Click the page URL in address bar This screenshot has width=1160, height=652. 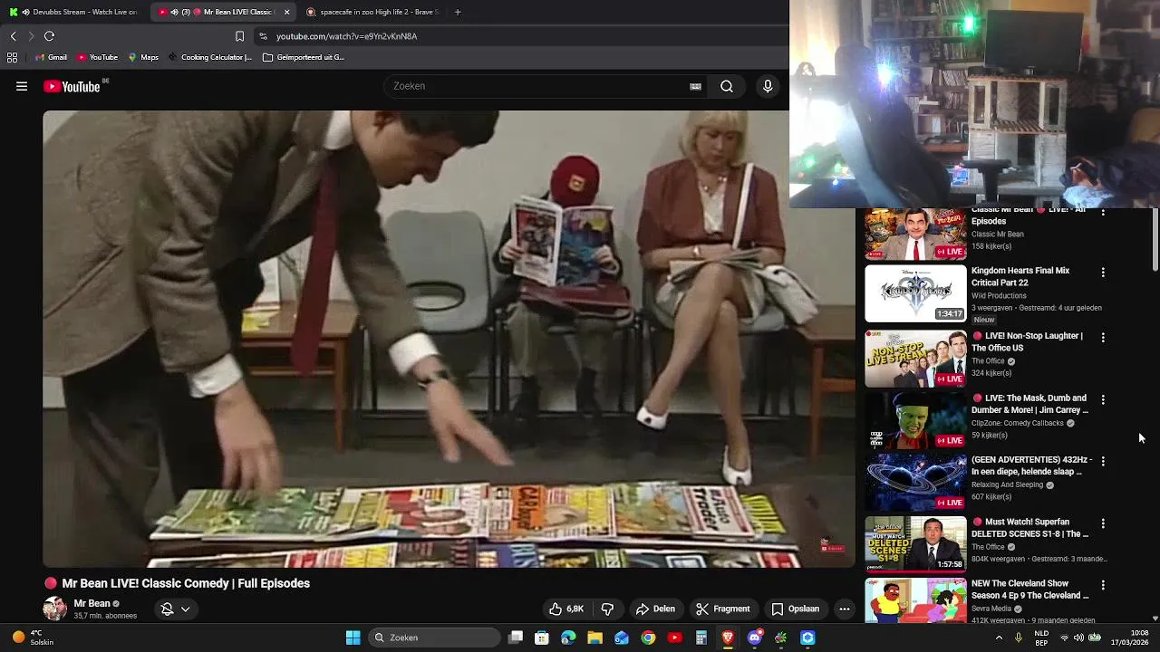tap(346, 36)
